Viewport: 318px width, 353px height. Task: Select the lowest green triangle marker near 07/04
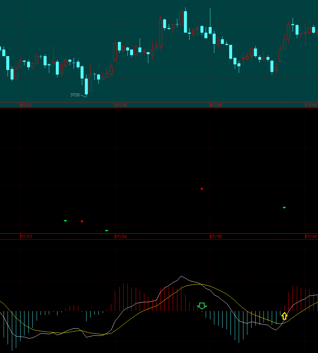[107, 231]
